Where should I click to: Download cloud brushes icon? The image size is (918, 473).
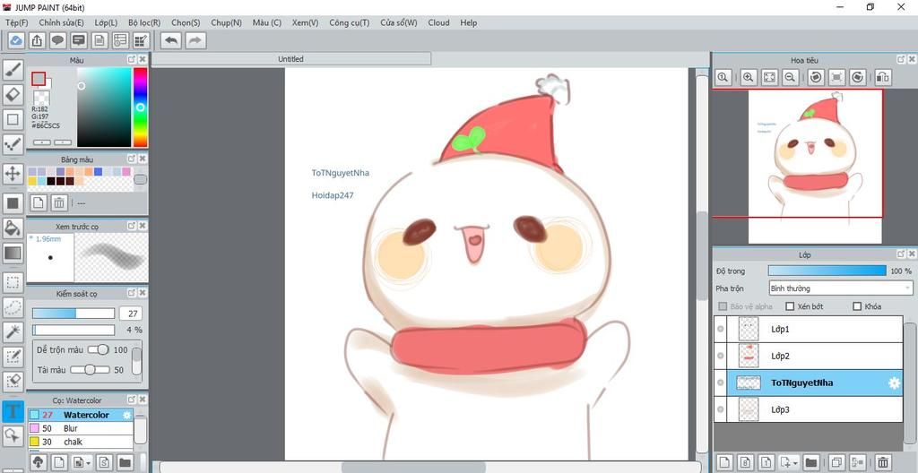[x=38, y=462]
